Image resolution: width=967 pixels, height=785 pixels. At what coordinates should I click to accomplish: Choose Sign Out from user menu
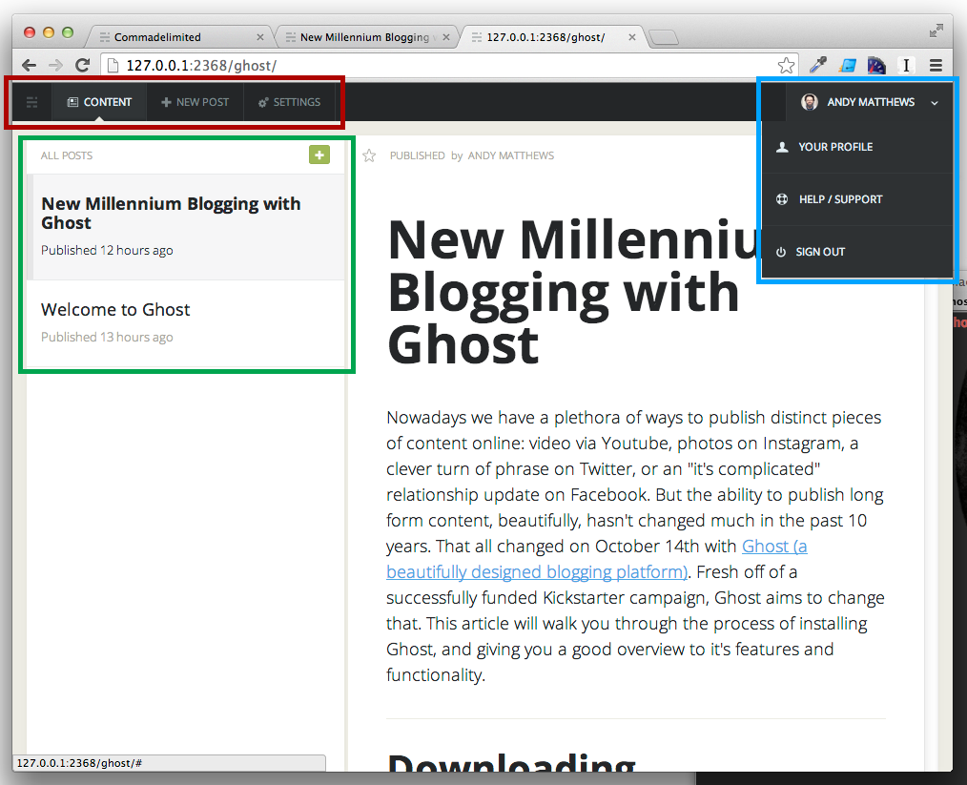[857, 252]
